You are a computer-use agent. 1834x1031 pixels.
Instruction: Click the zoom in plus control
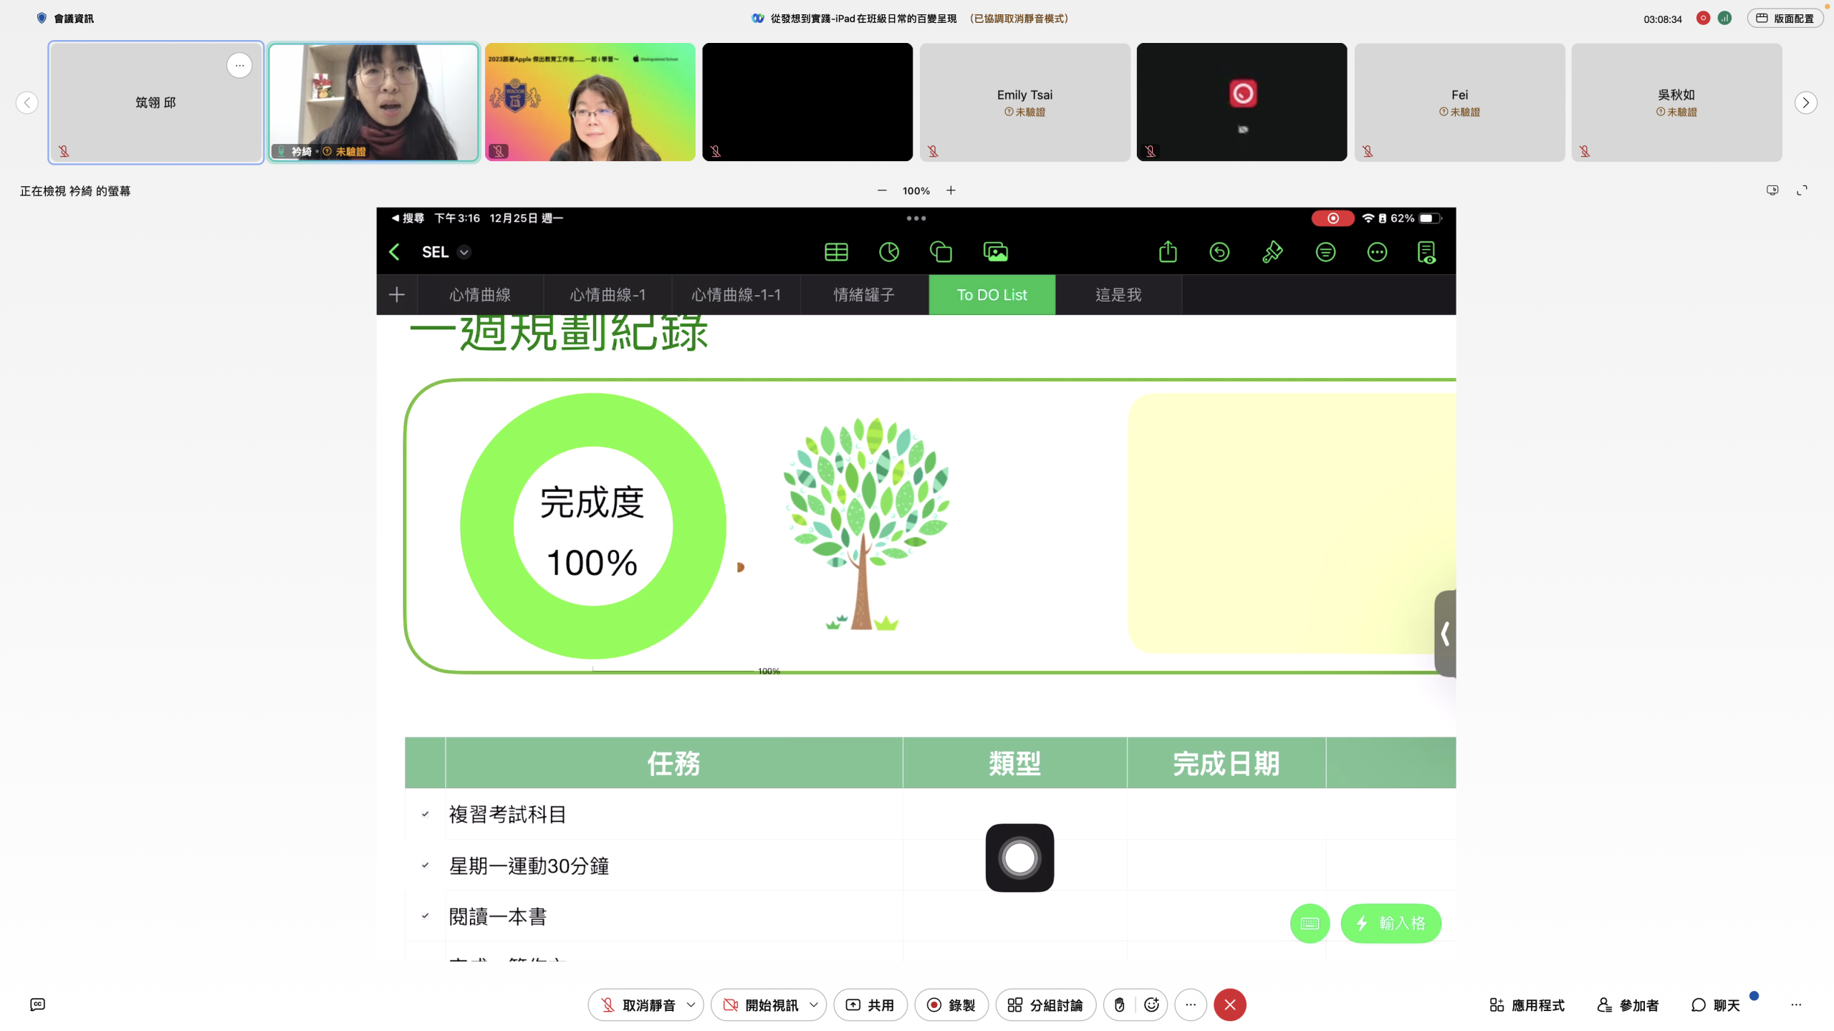(x=951, y=190)
